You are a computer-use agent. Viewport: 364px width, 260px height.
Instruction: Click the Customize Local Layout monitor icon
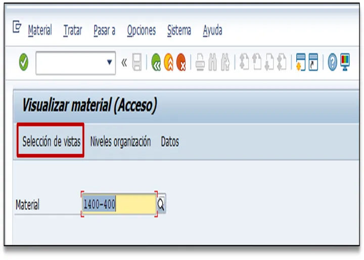tap(345, 62)
